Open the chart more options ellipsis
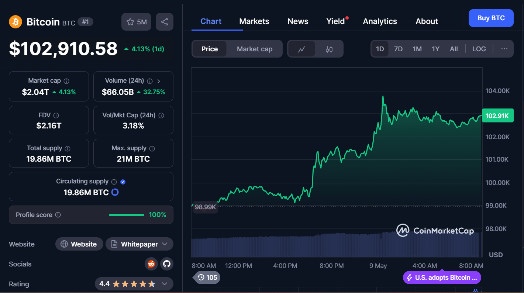 [504, 49]
